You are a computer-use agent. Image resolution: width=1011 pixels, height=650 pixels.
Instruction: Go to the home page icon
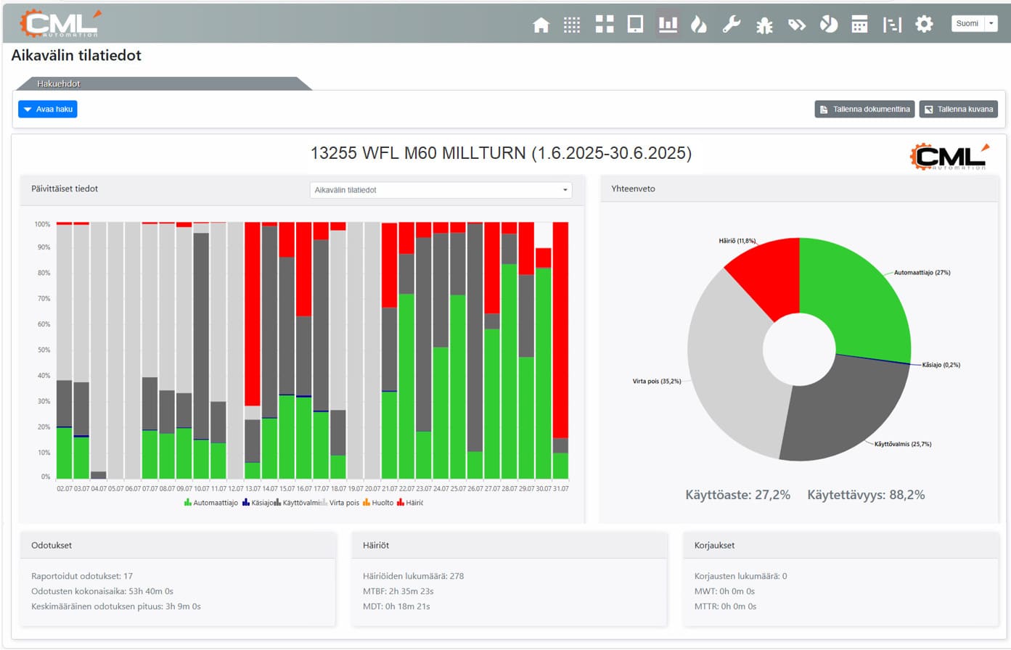pos(541,25)
